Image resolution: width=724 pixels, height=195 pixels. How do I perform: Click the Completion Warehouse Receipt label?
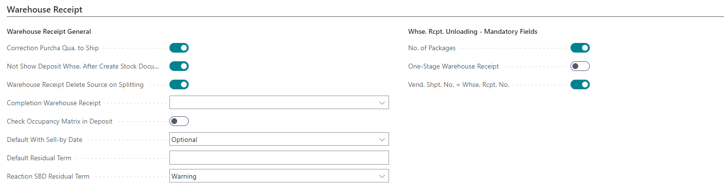pos(54,103)
